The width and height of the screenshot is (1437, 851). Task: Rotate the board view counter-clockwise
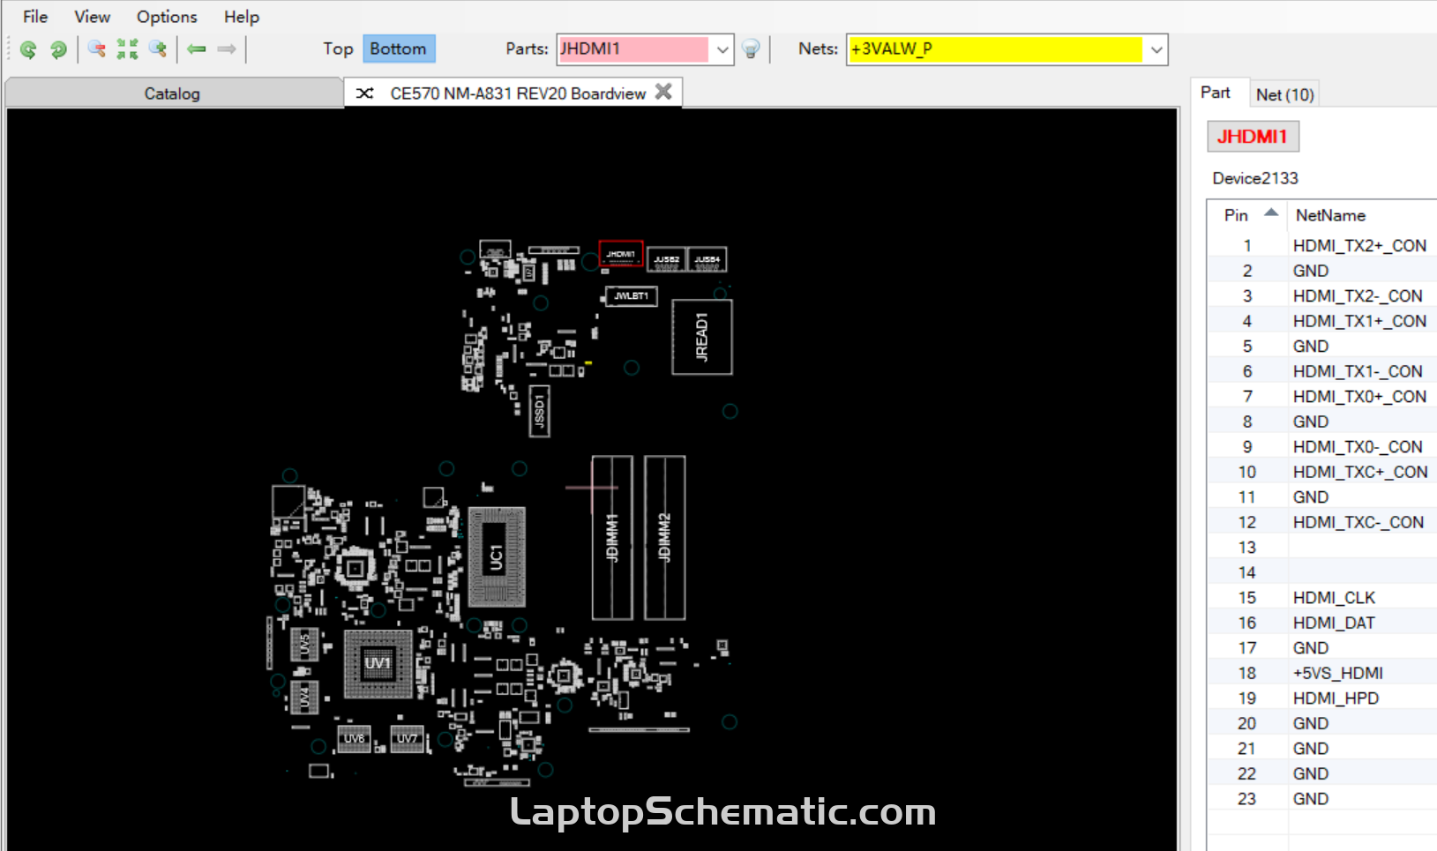point(28,49)
